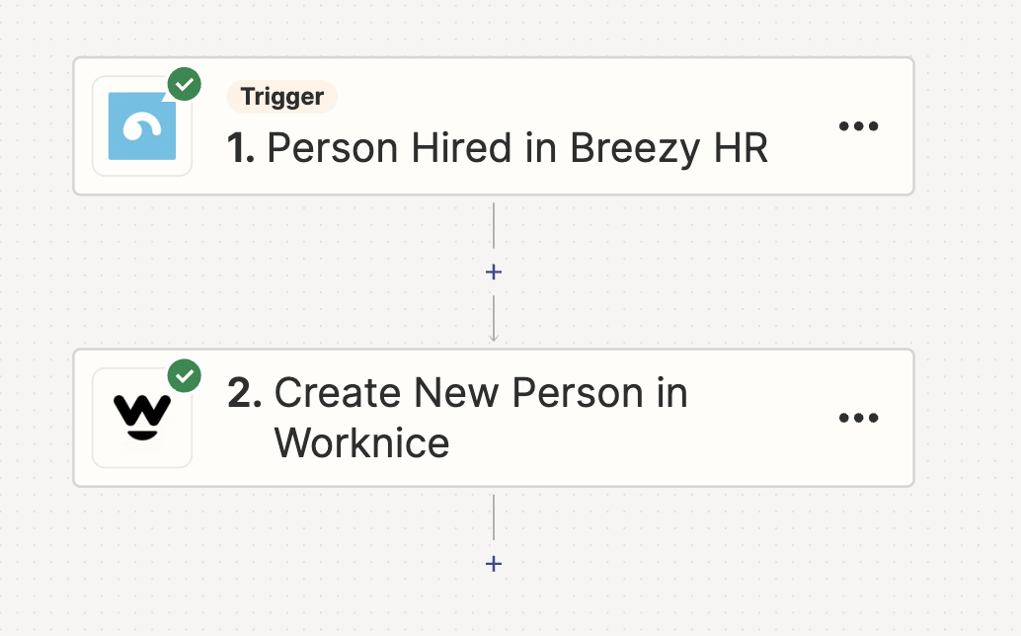Open the three-dot menu on the Worknice step
This screenshot has height=636, width=1021.
click(x=858, y=417)
